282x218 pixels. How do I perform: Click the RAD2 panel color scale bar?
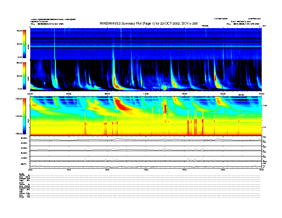point(24,44)
